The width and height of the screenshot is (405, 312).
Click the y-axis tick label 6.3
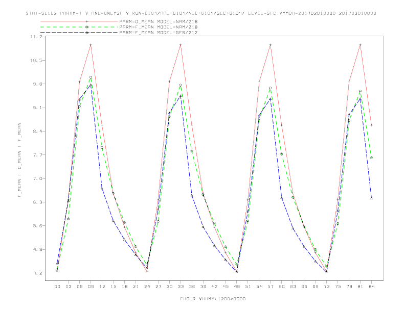37,202
